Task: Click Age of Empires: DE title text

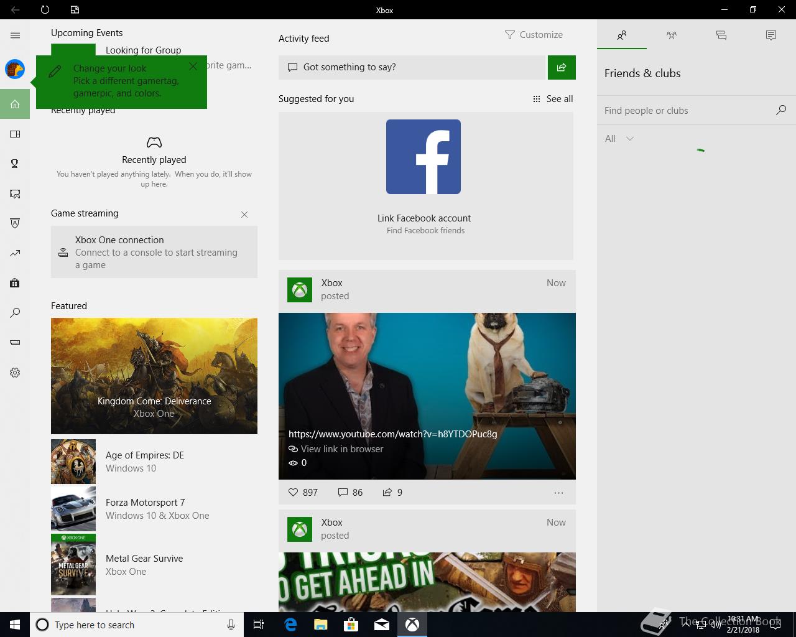Action: [145, 455]
